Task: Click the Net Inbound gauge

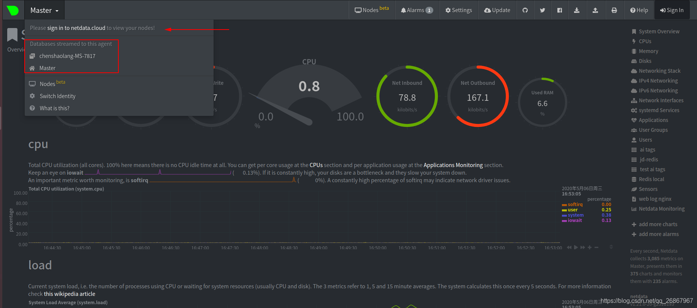Action: click(x=407, y=96)
